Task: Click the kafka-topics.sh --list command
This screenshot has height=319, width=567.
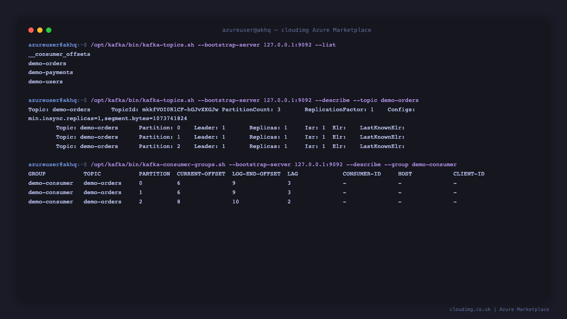Action: (x=213, y=45)
